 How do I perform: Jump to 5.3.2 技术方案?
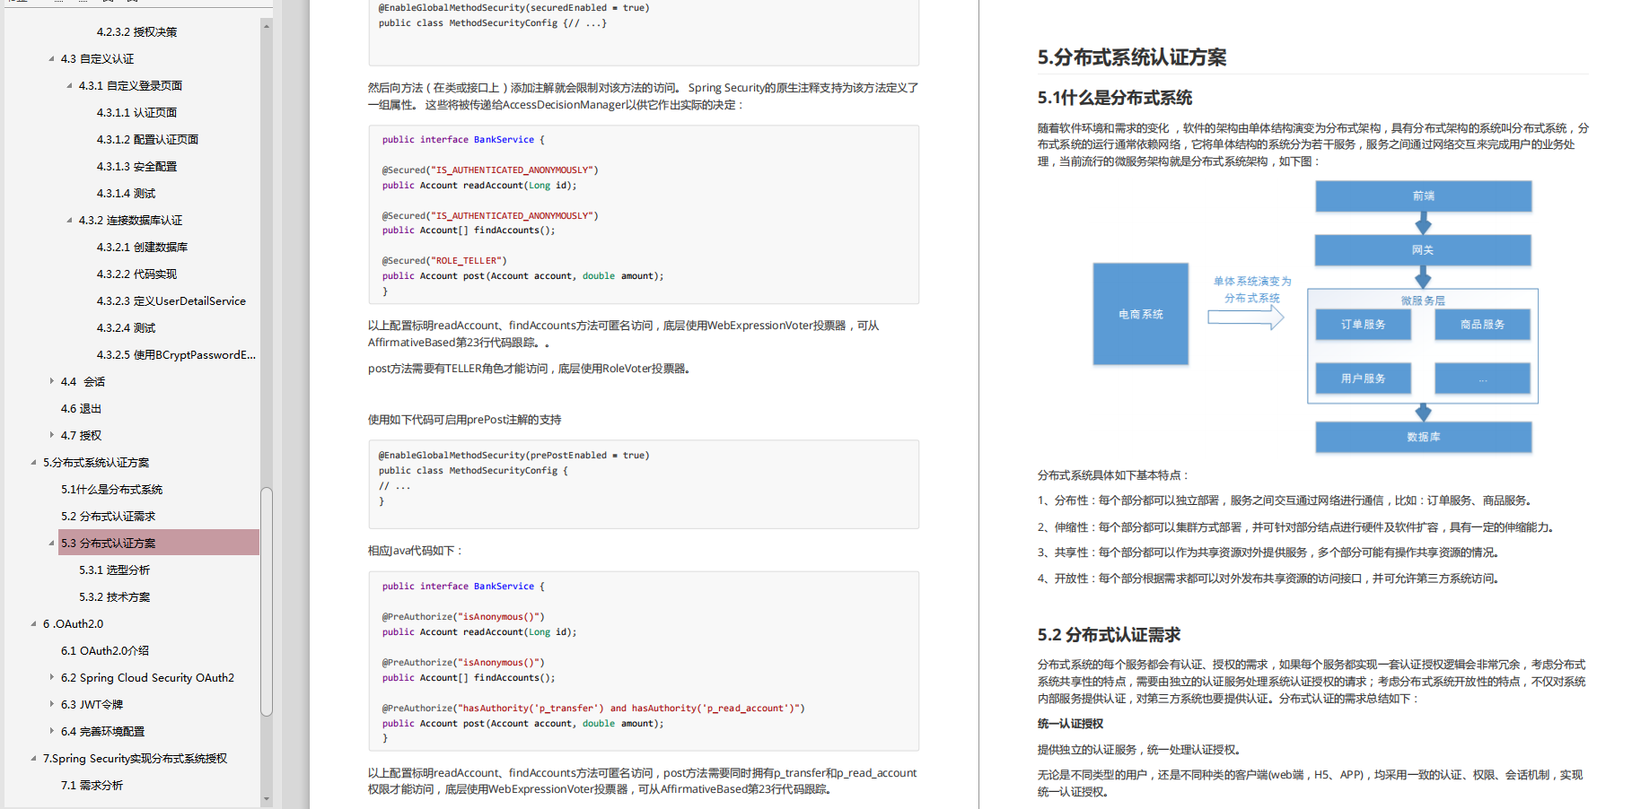(114, 597)
